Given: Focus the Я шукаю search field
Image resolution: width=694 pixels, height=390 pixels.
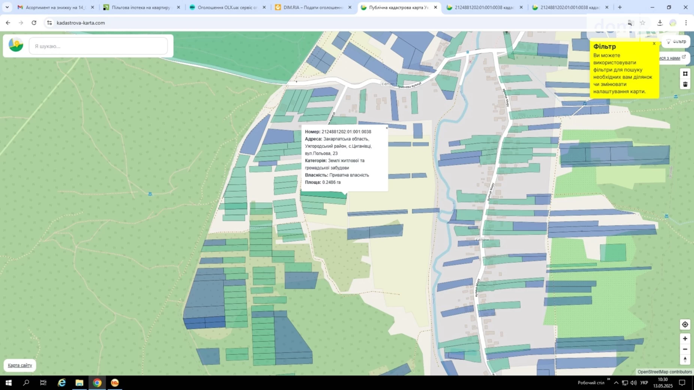Looking at the screenshot, I should tap(98, 46).
